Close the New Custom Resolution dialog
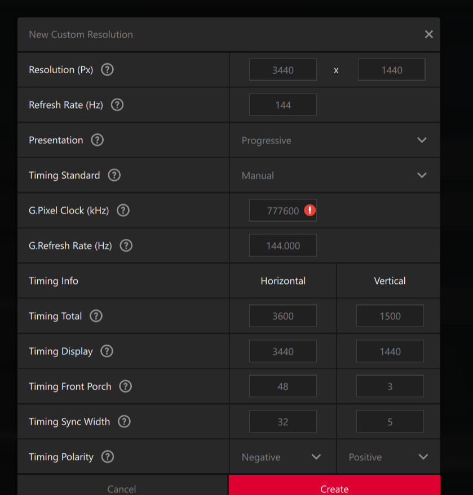Viewport: 473px width, 495px height. pos(429,34)
